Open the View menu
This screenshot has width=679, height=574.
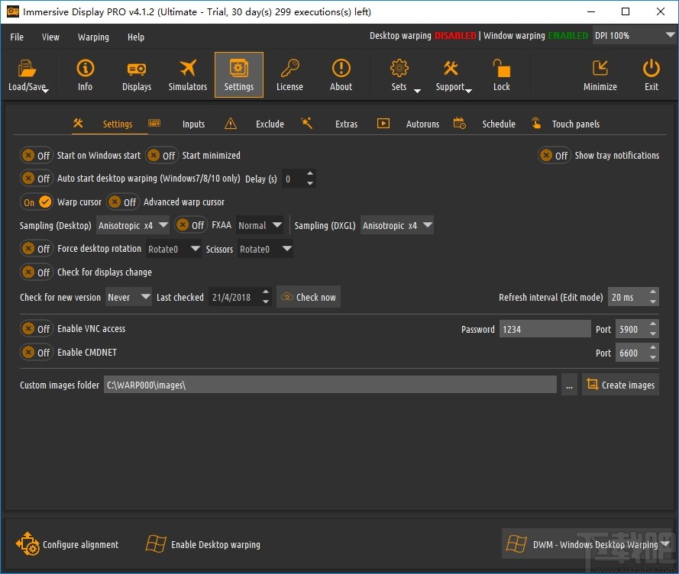click(x=50, y=37)
